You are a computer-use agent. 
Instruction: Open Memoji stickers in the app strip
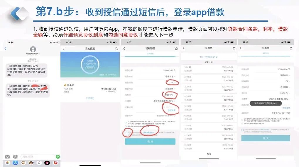click(31, 163)
